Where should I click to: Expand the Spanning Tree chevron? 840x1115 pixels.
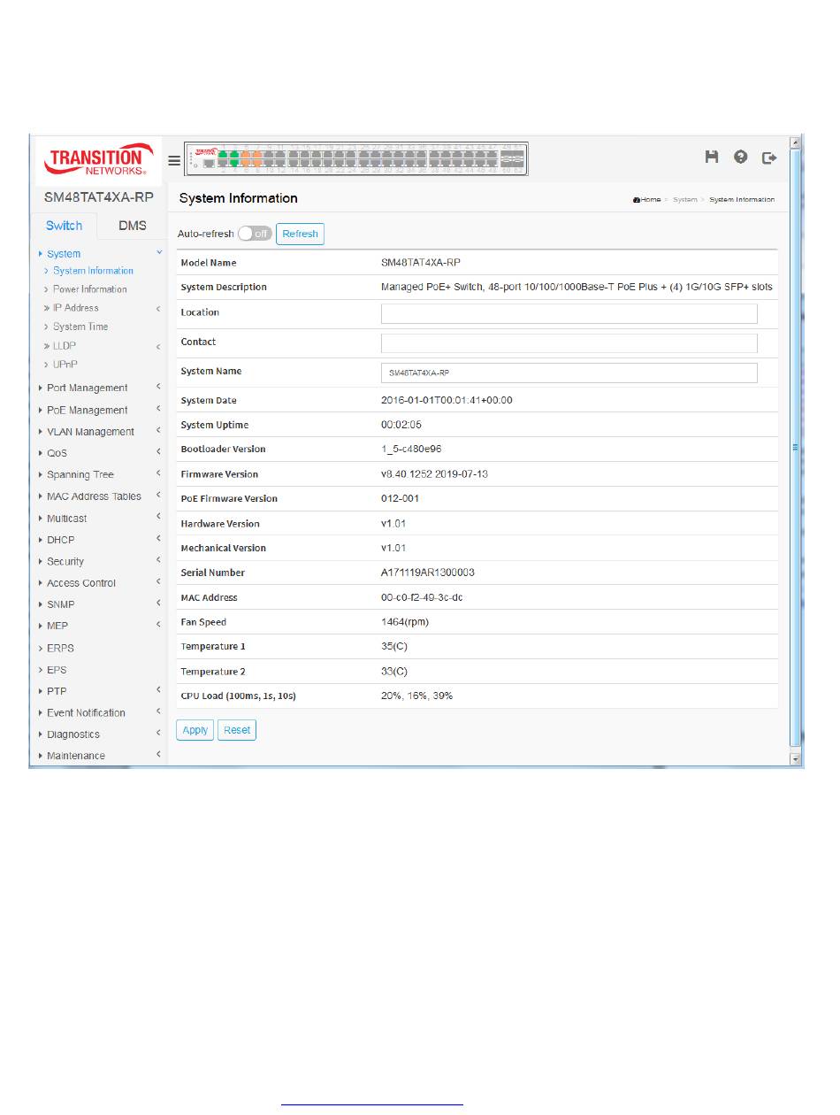tap(158, 474)
